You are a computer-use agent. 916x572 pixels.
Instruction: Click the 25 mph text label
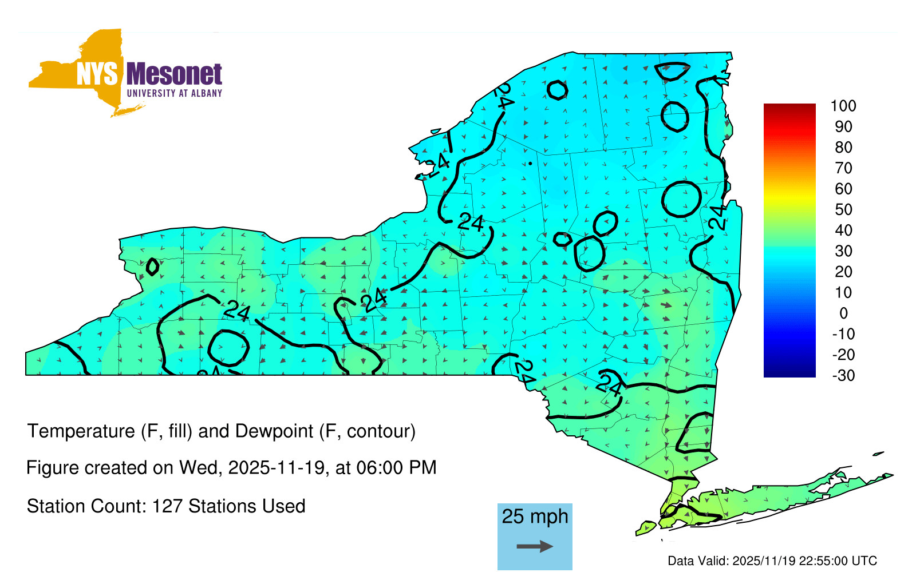(x=535, y=517)
